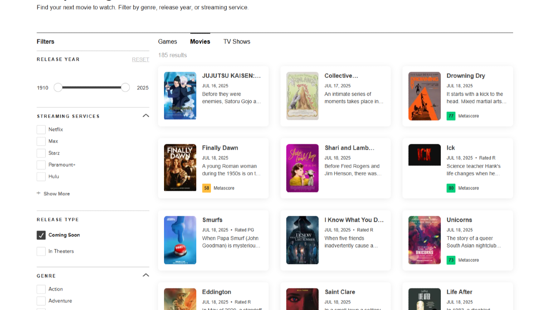Click the 185 results count text
Screen dimensions: 551x310
(x=172, y=55)
